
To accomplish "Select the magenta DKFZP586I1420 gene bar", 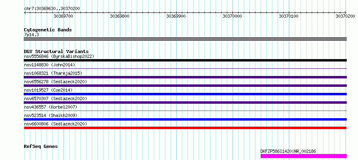I will point(304,156).
